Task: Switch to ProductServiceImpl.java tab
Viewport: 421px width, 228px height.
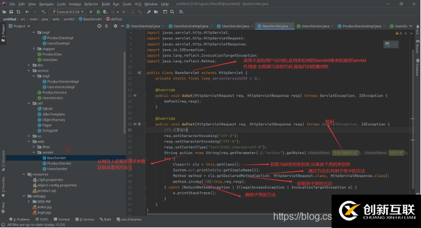Action: click(x=361, y=26)
